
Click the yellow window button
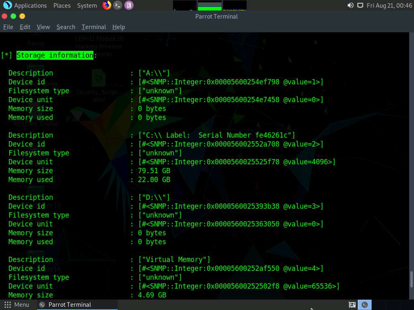(22, 16)
